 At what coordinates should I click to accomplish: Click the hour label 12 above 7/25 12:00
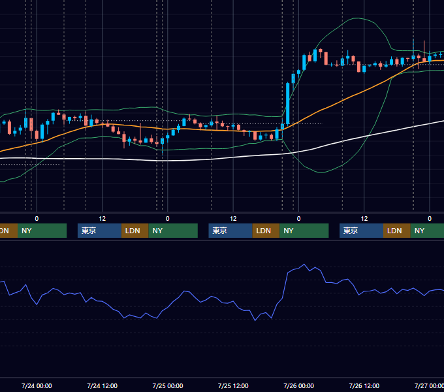233,219
